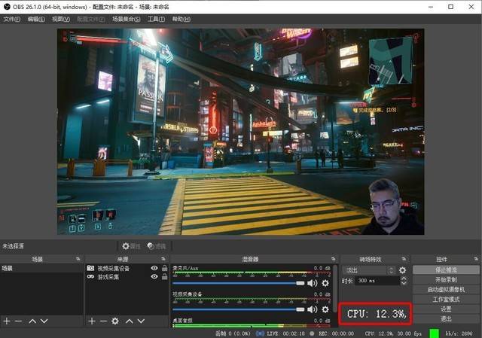
Task: Open the 场景集合(S) menu
Action: point(127,19)
